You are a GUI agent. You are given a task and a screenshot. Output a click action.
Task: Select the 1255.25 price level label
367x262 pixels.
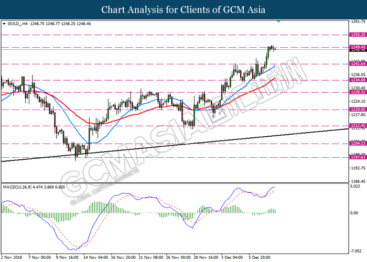(x=358, y=35)
